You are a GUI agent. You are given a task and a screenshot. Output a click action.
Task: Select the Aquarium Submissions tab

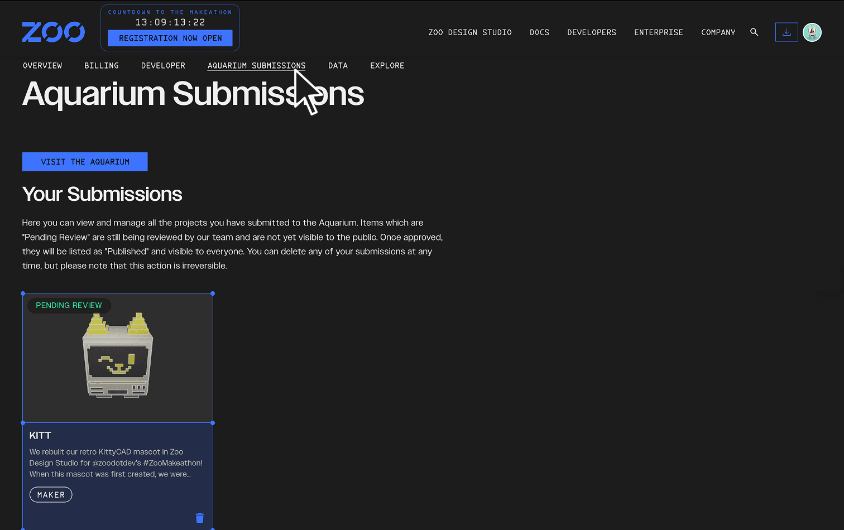coord(256,65)
